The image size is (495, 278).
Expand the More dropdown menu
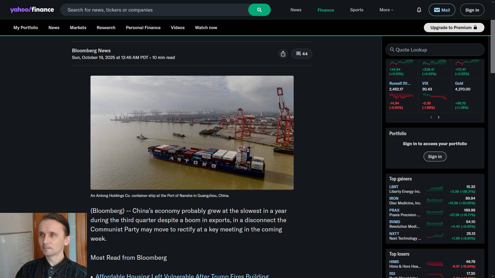pyautogui.click(x=386, y=10)
